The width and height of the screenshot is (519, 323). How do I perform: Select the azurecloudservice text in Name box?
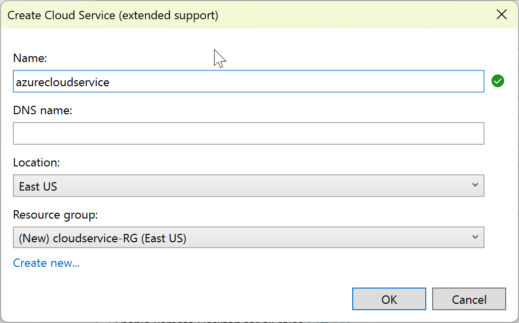pyautogui.click(x=61, y=82)
